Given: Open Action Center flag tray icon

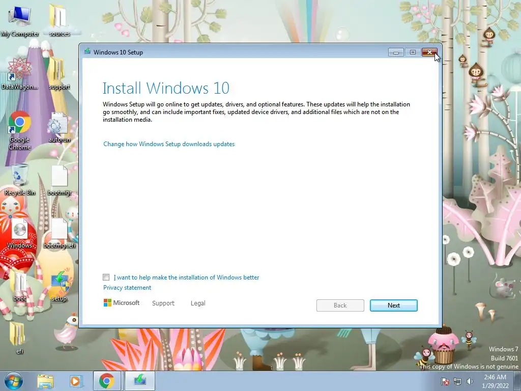Looking at the screenshot, I should coord(445,381).
